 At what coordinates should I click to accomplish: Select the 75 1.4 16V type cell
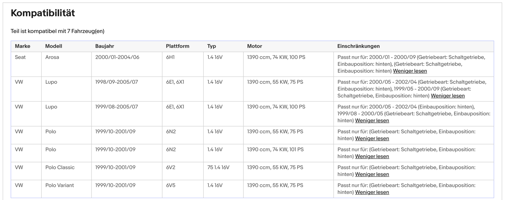click(218, 167)
